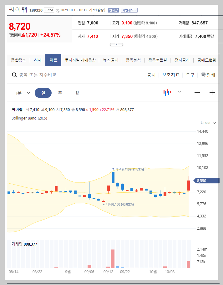Viewport: 223px width, 285px height.
Task: Open the candlestick chart type icon
Action: click(x=167, y=92)
